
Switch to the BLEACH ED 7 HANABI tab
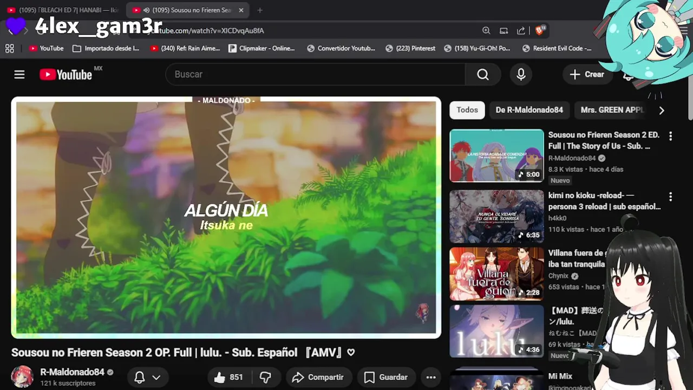click(x=63, y=10)
